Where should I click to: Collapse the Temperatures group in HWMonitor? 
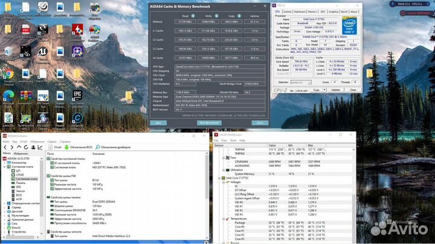tap(224, 219)
